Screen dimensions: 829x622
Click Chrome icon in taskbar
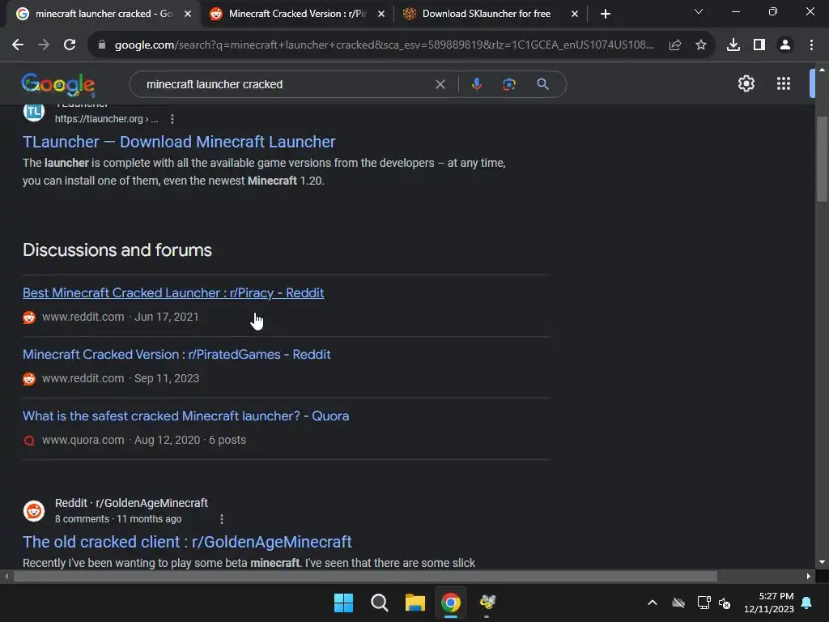pyautogui.click(x=451, y=603)
